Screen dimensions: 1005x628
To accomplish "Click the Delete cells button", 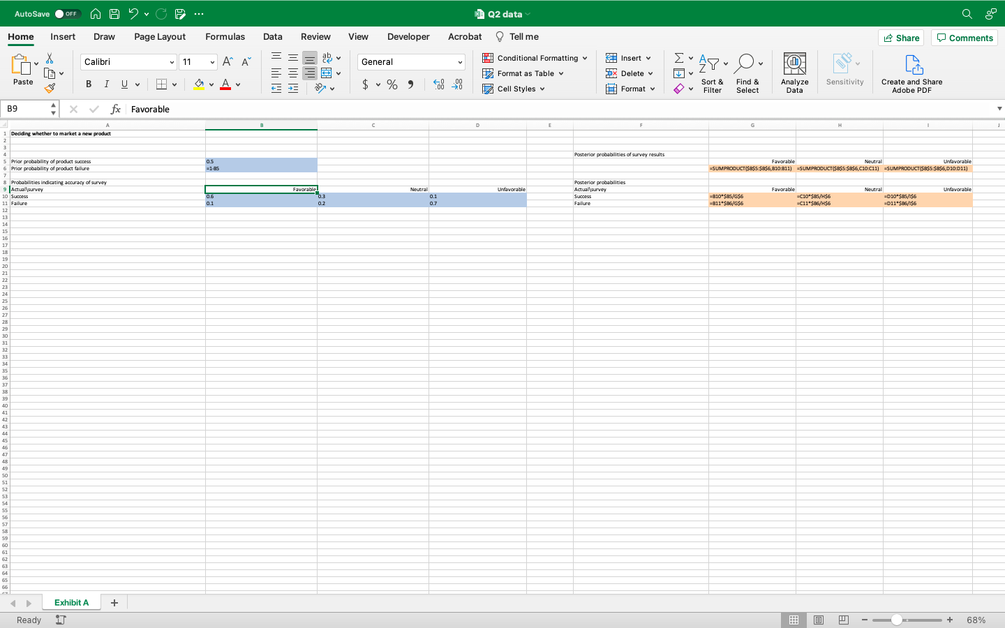I will [630, 73].
